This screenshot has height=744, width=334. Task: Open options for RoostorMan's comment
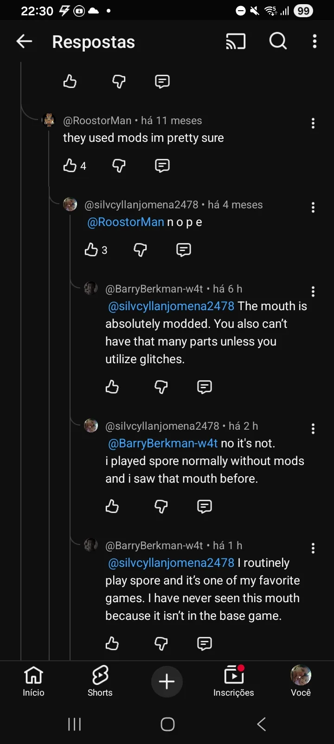pos(313,123)
